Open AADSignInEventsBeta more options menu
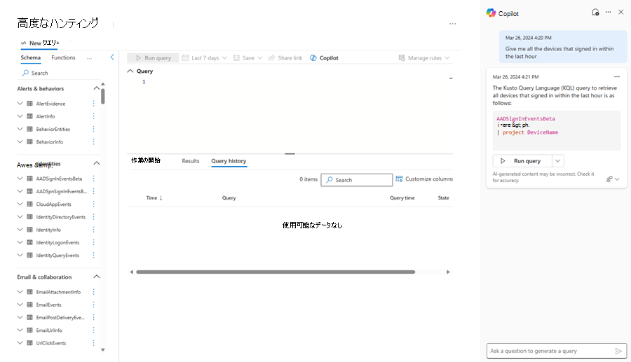The image size is (631, 362). [94, 179]
